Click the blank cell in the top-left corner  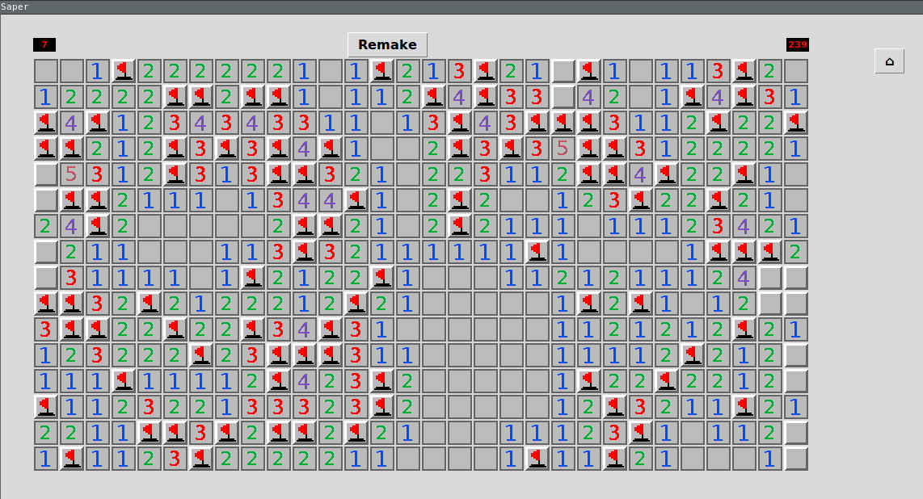[x=45, y=71]
